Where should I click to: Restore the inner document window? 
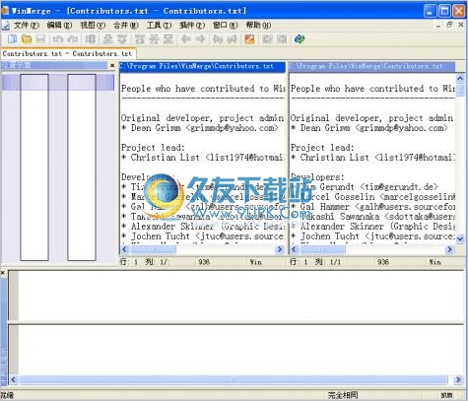[449, 26]
